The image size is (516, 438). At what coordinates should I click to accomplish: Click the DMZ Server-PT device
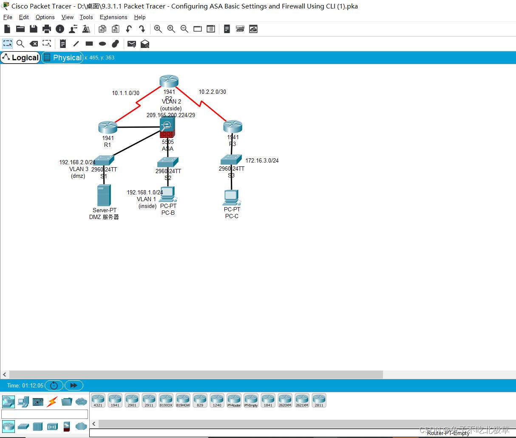tap(104, 195)
